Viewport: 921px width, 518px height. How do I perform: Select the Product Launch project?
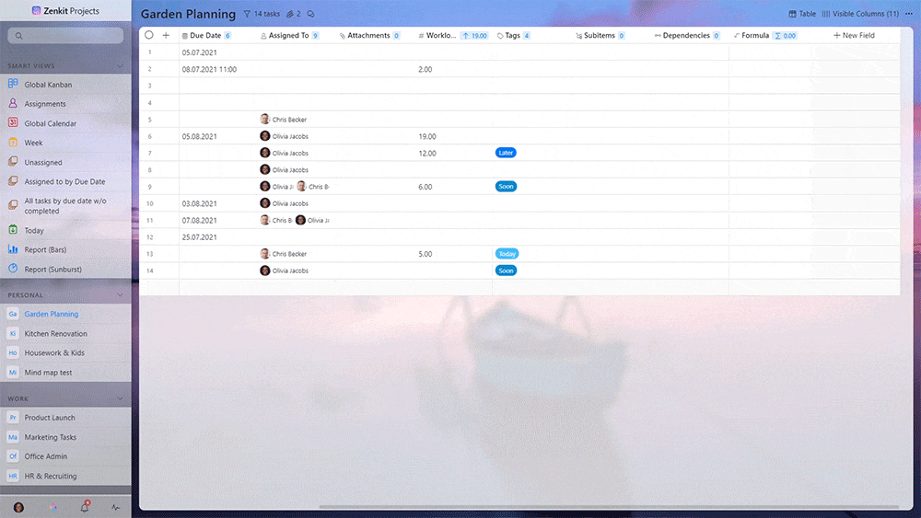coord(50,418)
